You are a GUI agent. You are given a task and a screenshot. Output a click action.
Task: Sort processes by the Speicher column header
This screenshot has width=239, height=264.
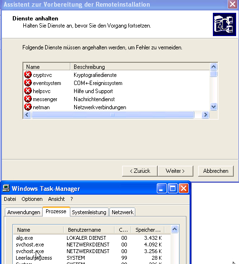[148, 230]
